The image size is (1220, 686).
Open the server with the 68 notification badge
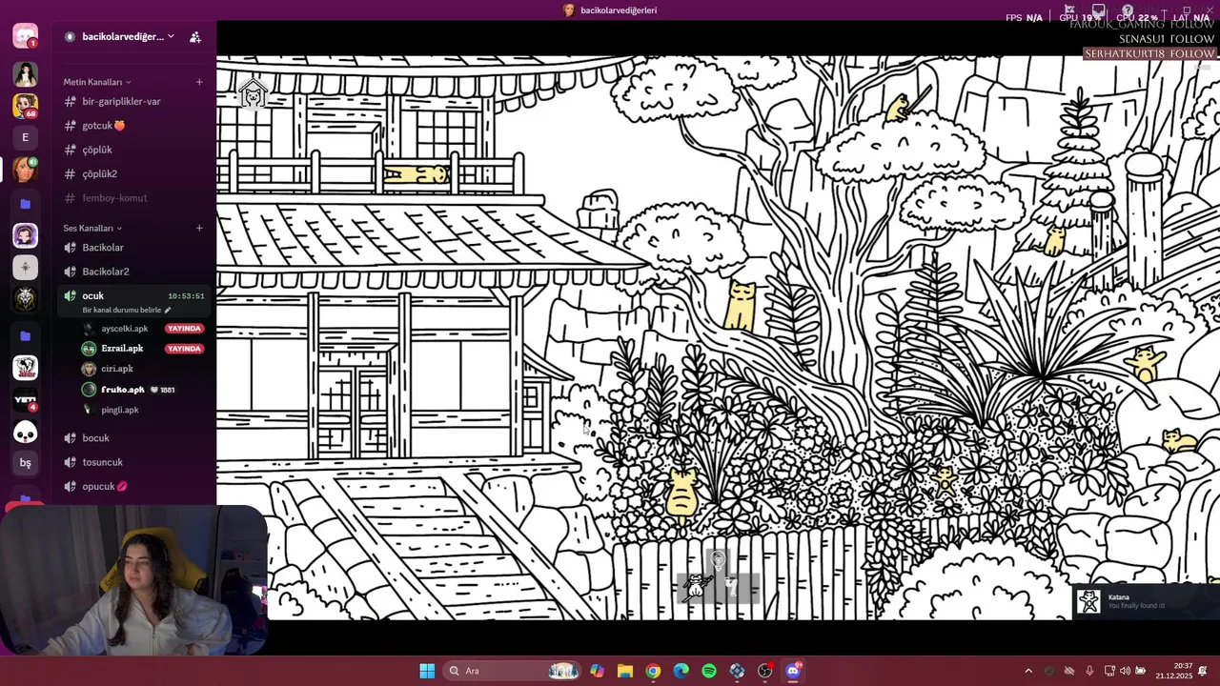pyautogui.click(x=25, y=106)
